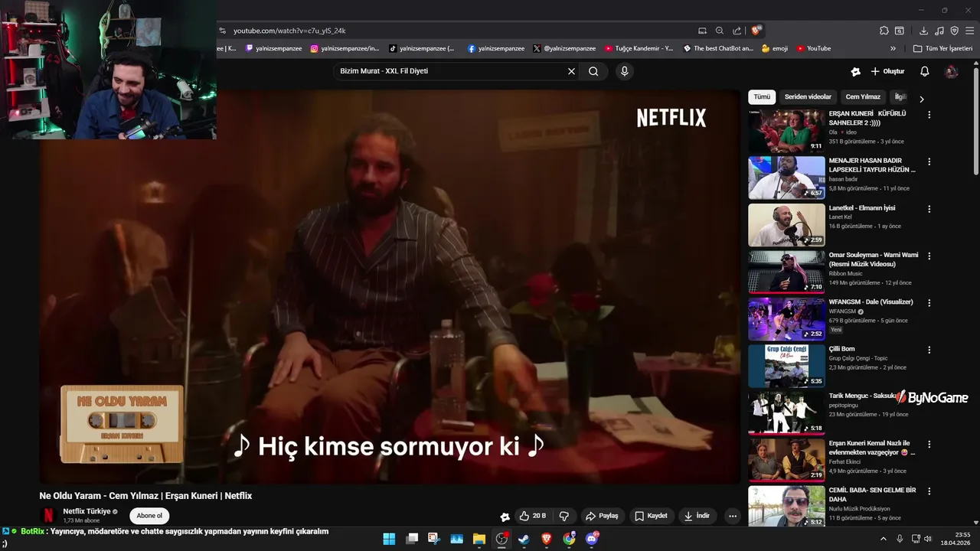Open the Tüm Yer İşaretleri folder
The width and height of the screenshot is (980, 551).
coord(942,48)
